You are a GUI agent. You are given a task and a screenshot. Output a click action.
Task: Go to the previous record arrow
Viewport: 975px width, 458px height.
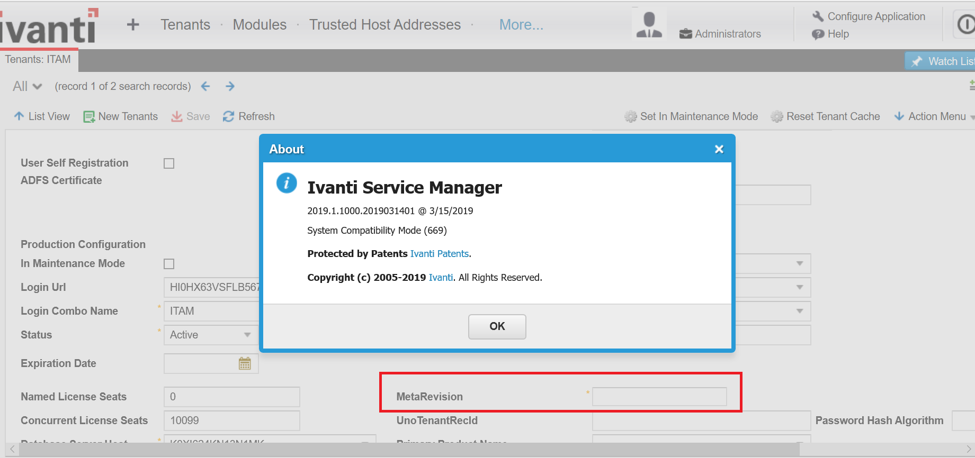(205, 86)
